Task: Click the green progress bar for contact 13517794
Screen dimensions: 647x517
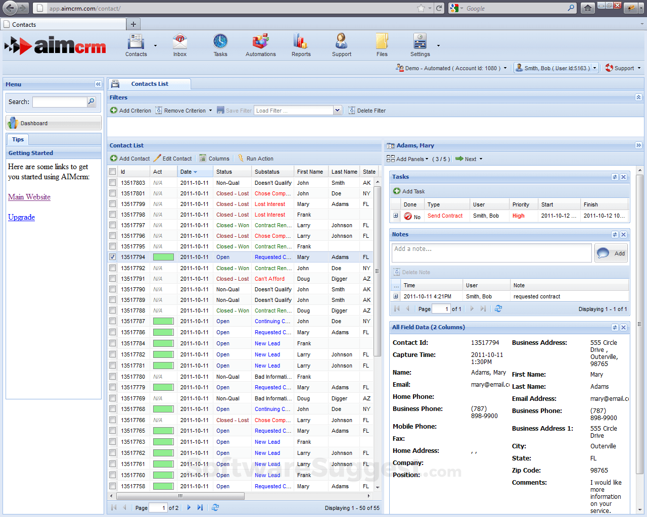Action: [x=163, y=257]
